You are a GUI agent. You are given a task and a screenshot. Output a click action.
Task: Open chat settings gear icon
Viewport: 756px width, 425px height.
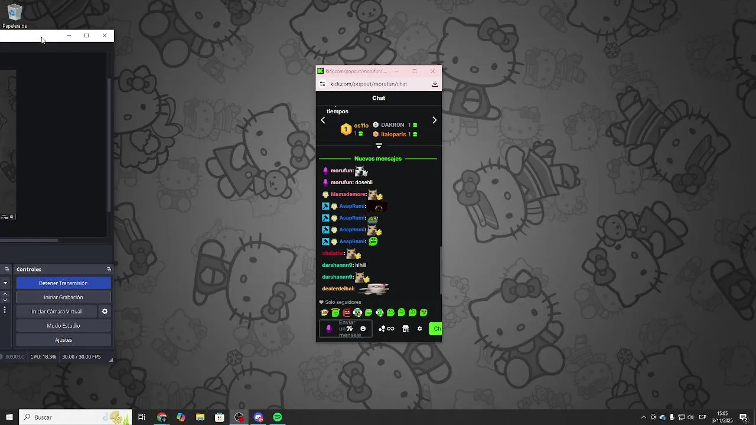tap(420, 329)
